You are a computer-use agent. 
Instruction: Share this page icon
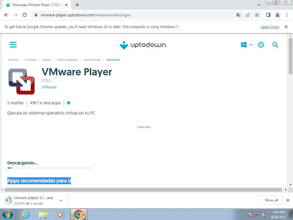(x=248, y=15)
